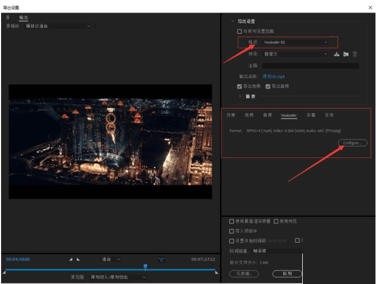Click the Save Preset icon

click(336, 54)
